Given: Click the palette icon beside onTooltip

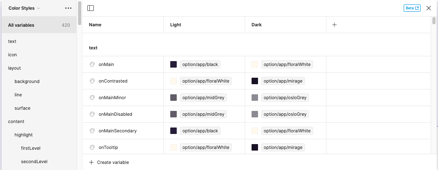Looking at the screenshot, I should click(92, 147).
